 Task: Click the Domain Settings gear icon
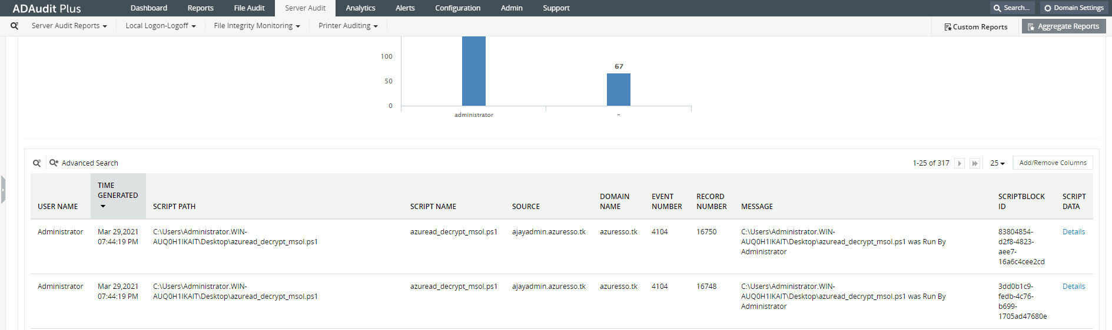click(x=1047, y=8)
